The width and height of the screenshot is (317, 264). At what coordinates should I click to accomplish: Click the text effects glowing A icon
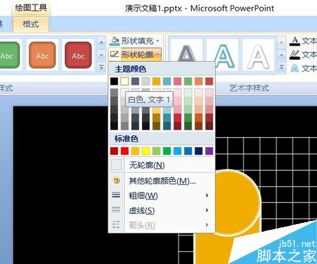click(295, 68)
